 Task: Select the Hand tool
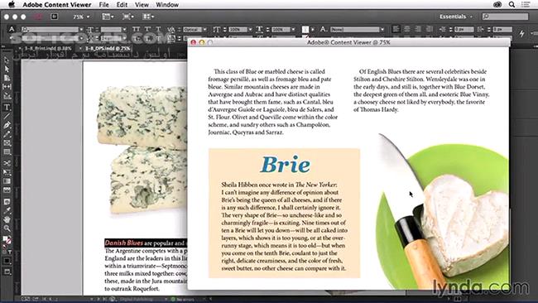(x=7, y=219)
